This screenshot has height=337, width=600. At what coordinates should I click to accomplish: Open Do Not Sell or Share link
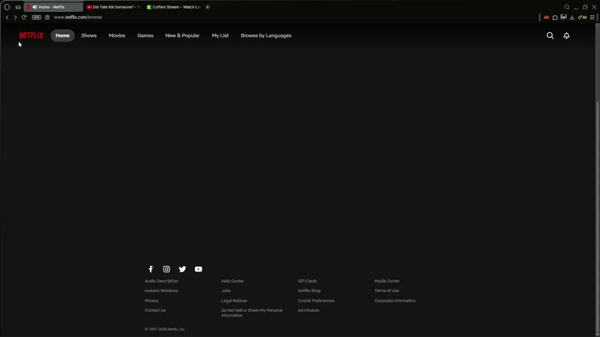click(252, 313)
